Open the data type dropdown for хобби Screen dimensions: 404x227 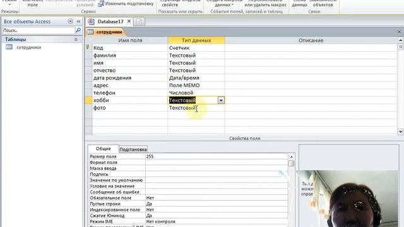coord(221,100)
